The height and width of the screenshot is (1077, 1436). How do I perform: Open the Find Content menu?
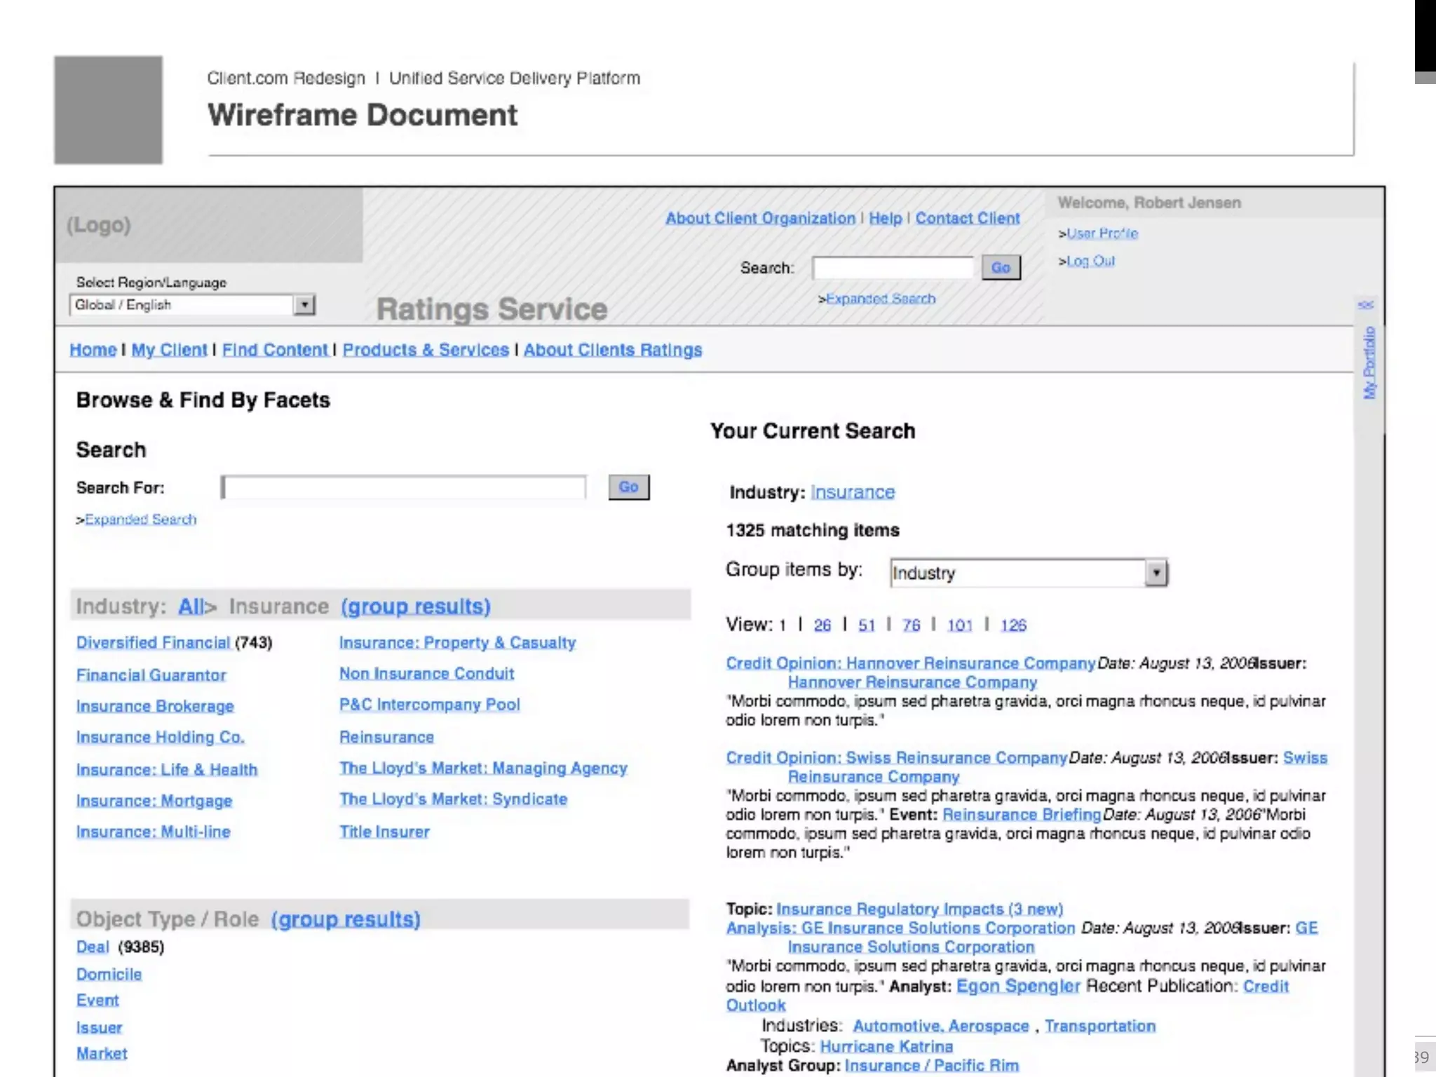pos(275,349)
